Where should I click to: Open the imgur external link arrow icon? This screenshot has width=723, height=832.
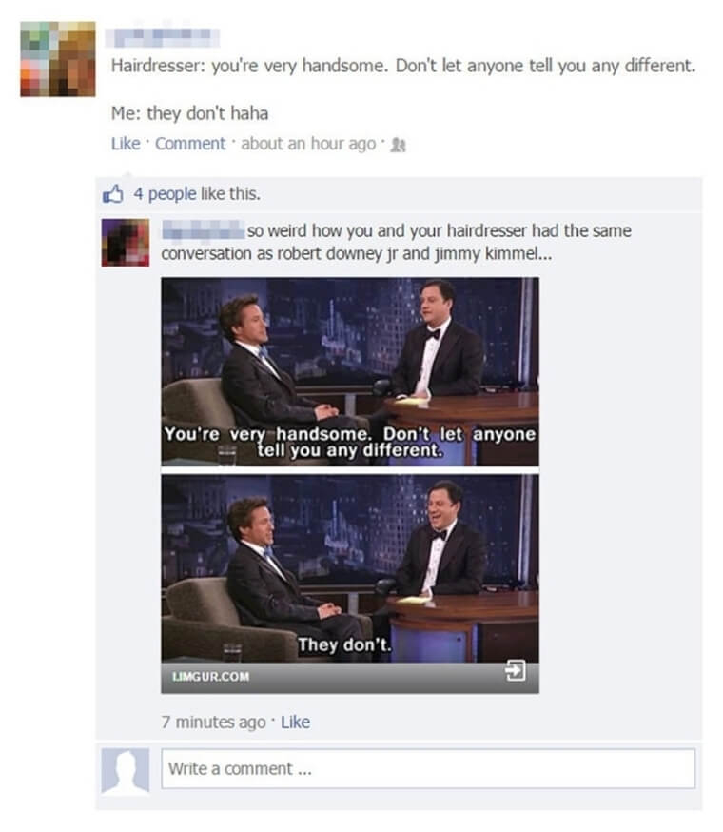click(515, 671)
